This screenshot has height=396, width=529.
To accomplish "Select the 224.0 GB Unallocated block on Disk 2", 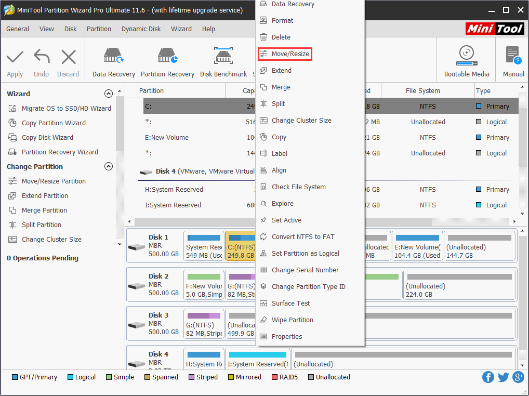I will (x=459, y=285).
